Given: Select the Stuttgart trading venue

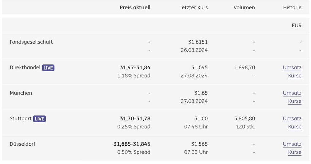Looking at the screenshot, I should click(x=21, y=119).
